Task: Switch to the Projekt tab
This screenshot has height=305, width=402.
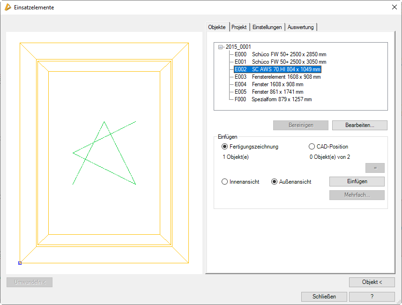Action: pos(239,27)
